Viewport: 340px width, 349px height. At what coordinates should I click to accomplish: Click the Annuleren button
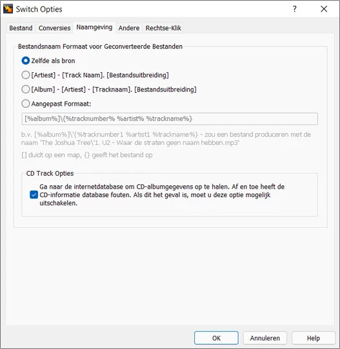pyautogui.click(x=265, y=338)
